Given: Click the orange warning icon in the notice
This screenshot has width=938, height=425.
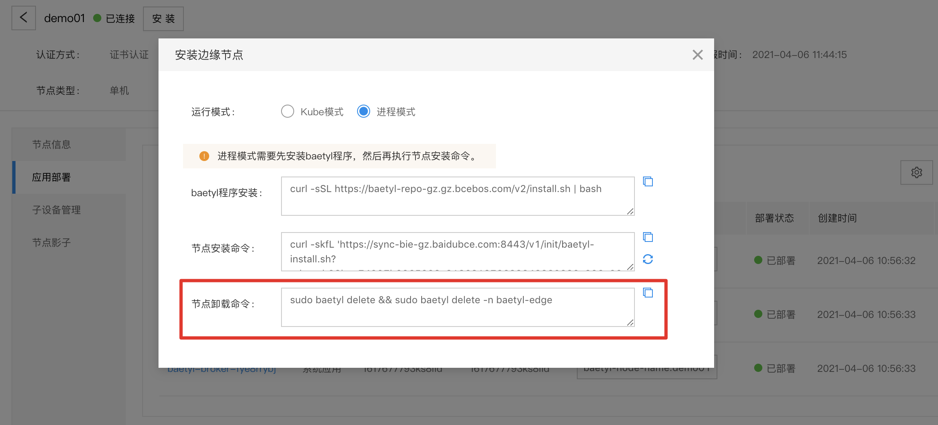Looking at the screenshot, I should [x=204, y=156].
